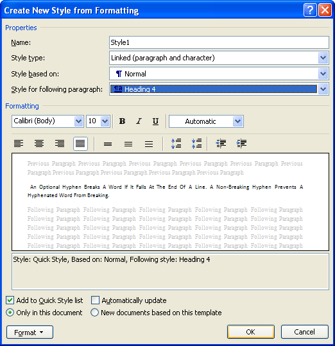
Task: Increase paragraph spacing
Action: tap(176, 144)
